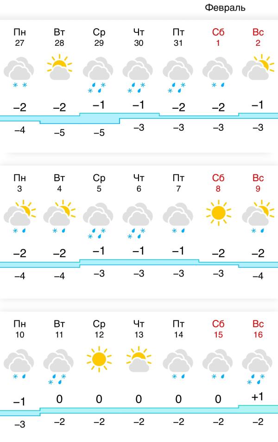Click the snow cloud icon for Monday 27
The width and height of the screenshot is (278, 442).
(19, 72)
